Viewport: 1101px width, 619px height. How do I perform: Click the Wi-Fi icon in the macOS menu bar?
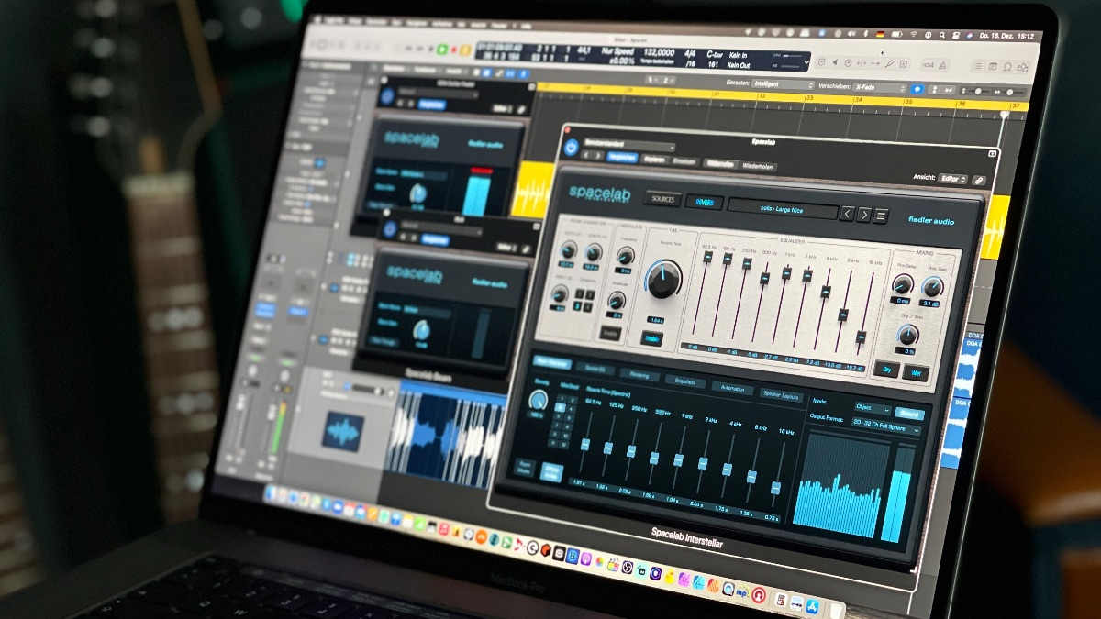(x=913, y=35)
